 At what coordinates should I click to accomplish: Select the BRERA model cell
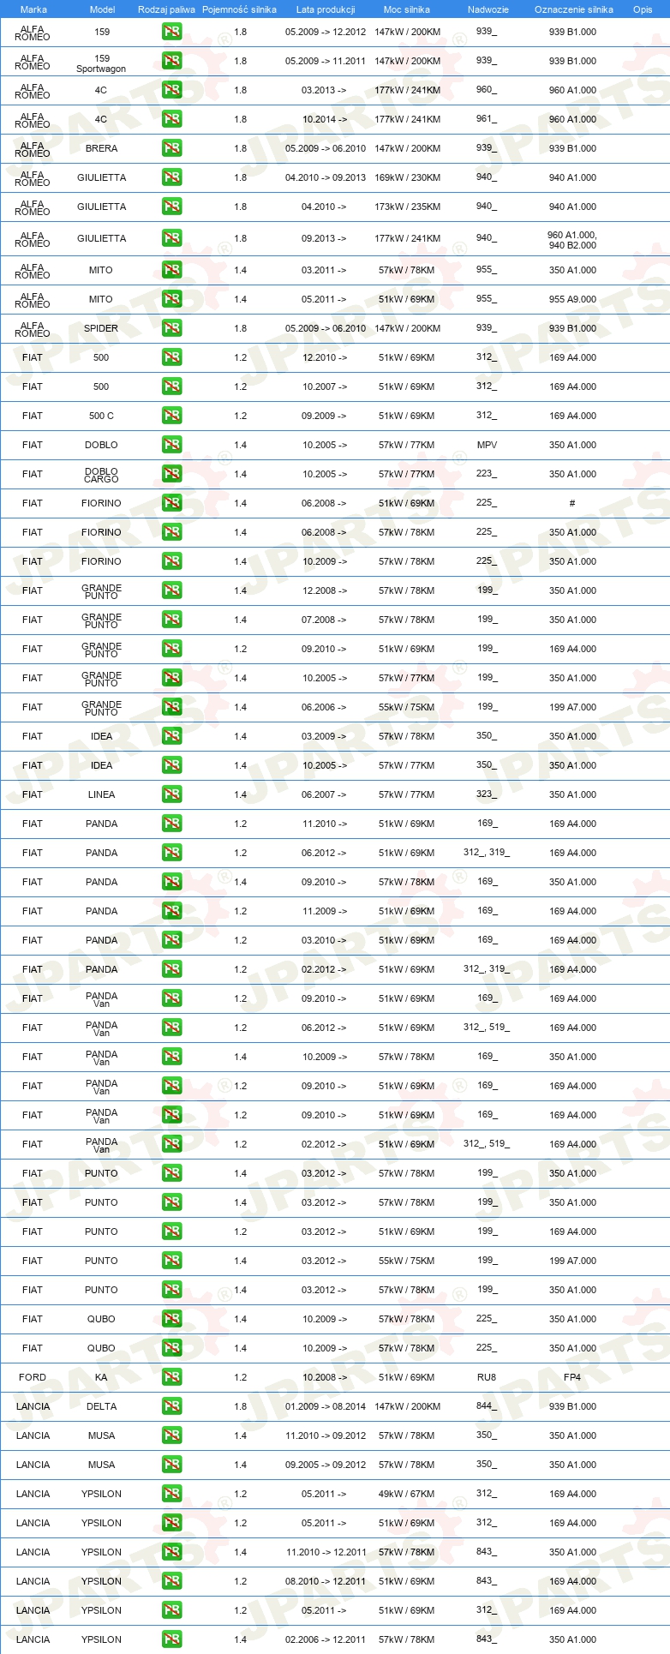pyautogui.click(x=101, y=148)
